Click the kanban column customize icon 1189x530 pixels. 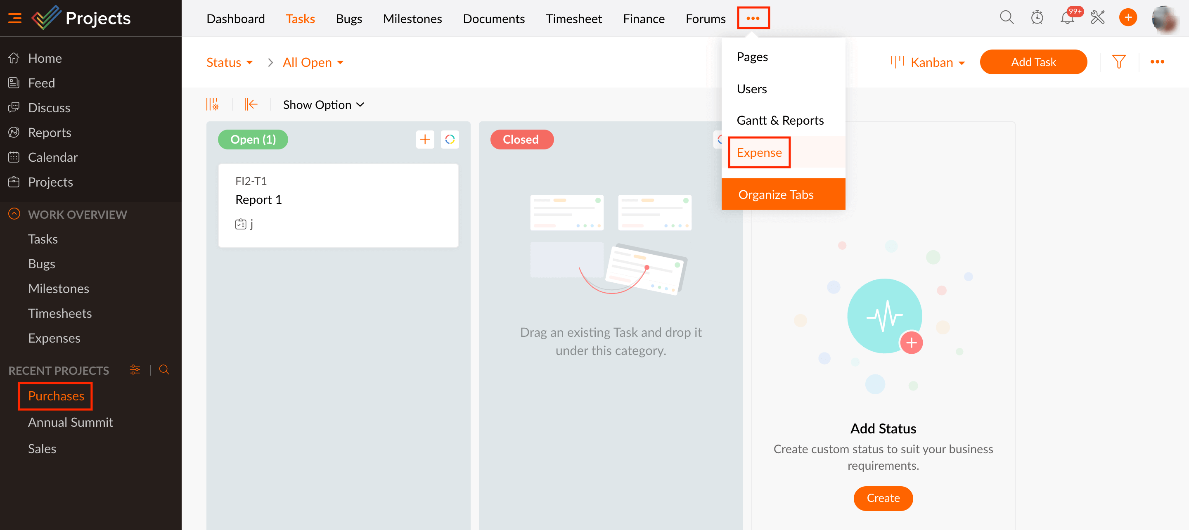[212, 105]
